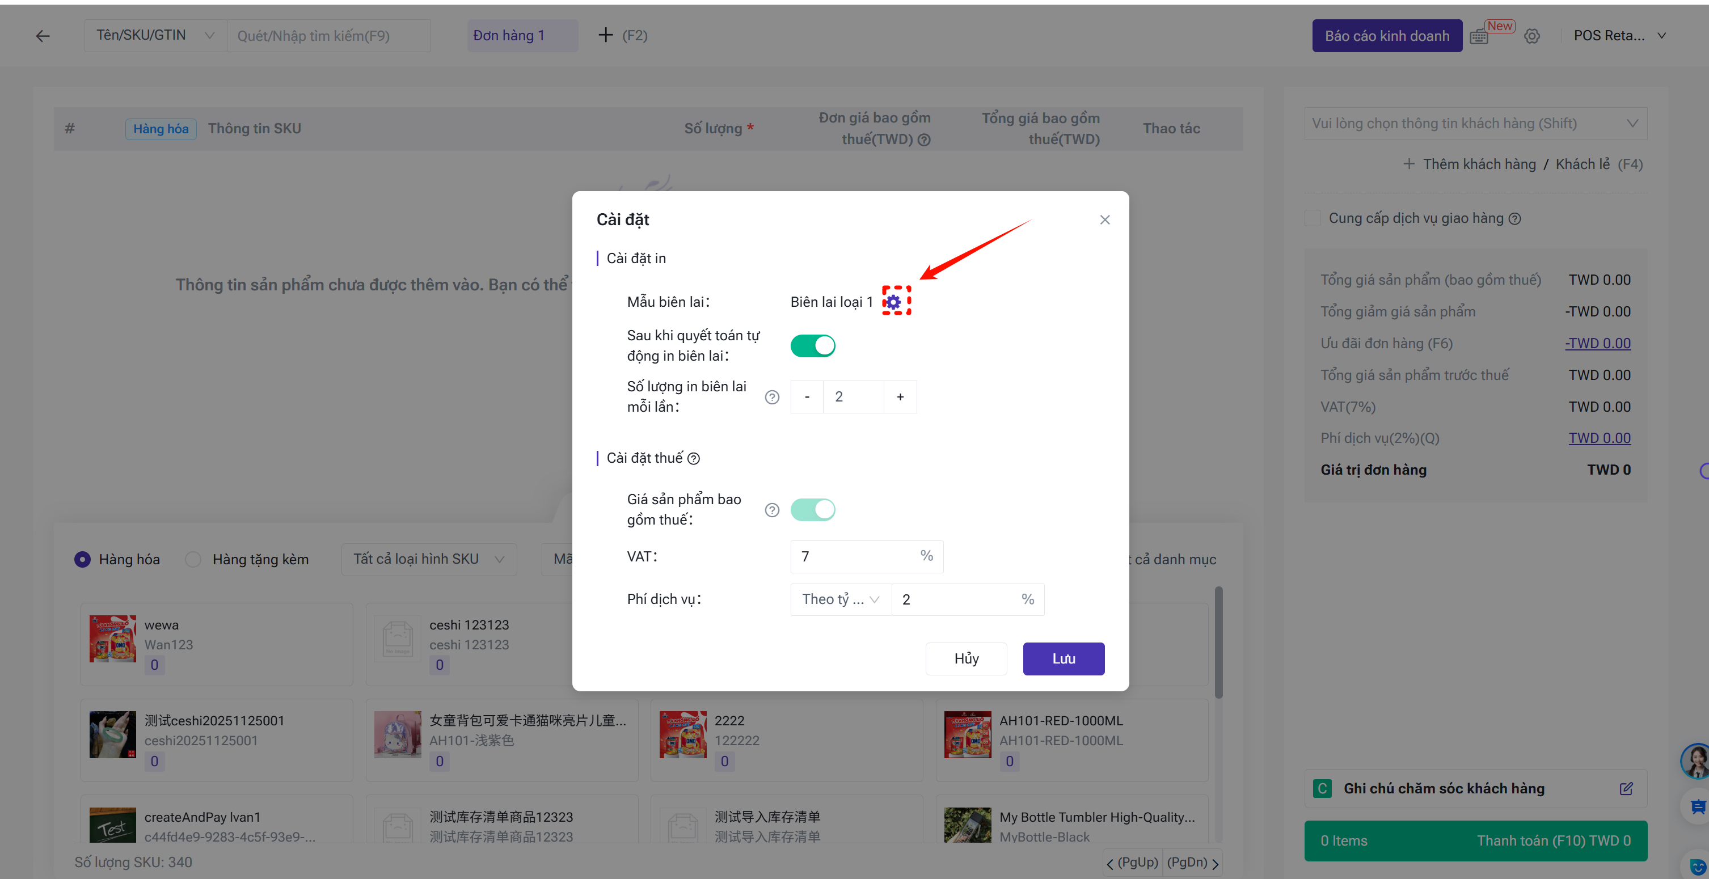Open Tất cả loại hình SKU dropdown

pos(429,559)
